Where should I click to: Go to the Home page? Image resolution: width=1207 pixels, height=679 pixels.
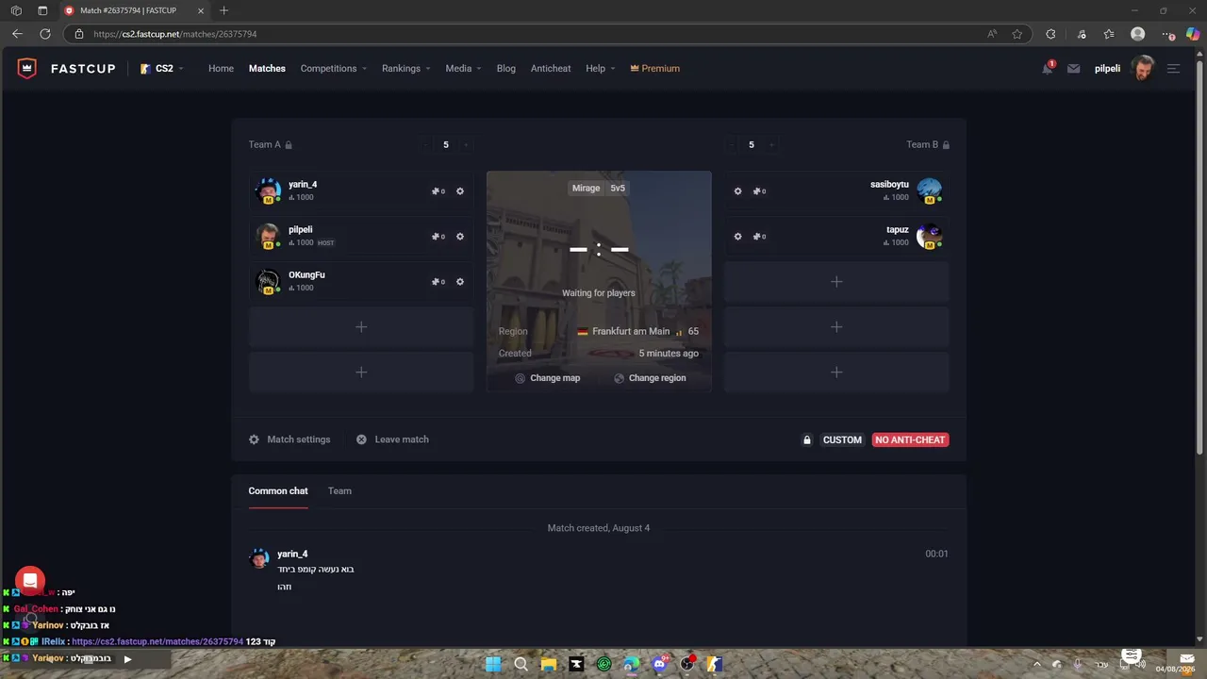221,69
